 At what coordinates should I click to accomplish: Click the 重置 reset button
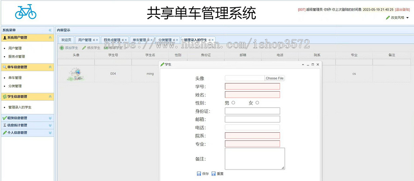point(218,174)
